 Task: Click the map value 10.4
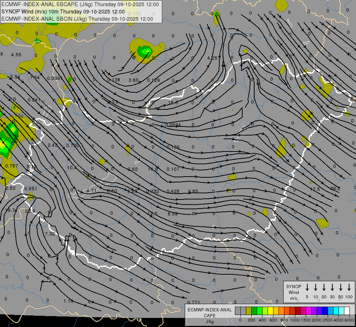pos(72,168)
